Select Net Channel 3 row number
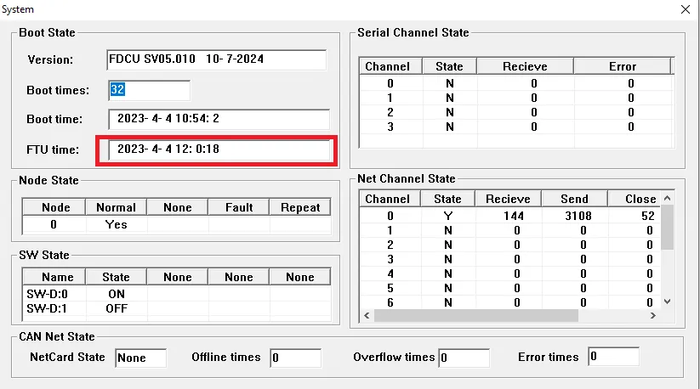Viewport: 700px width, 389px height. tap(390, 259)
